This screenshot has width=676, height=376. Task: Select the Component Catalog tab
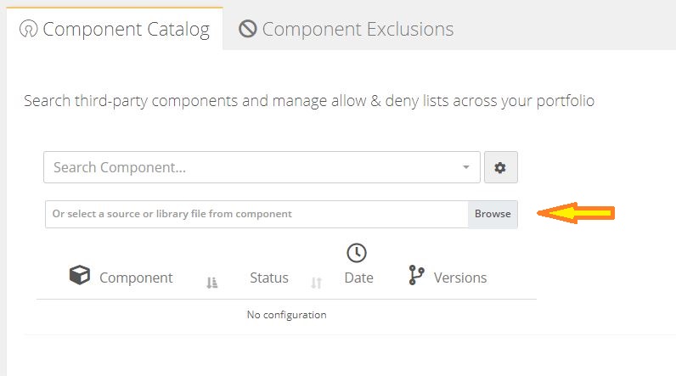point(115,29)
